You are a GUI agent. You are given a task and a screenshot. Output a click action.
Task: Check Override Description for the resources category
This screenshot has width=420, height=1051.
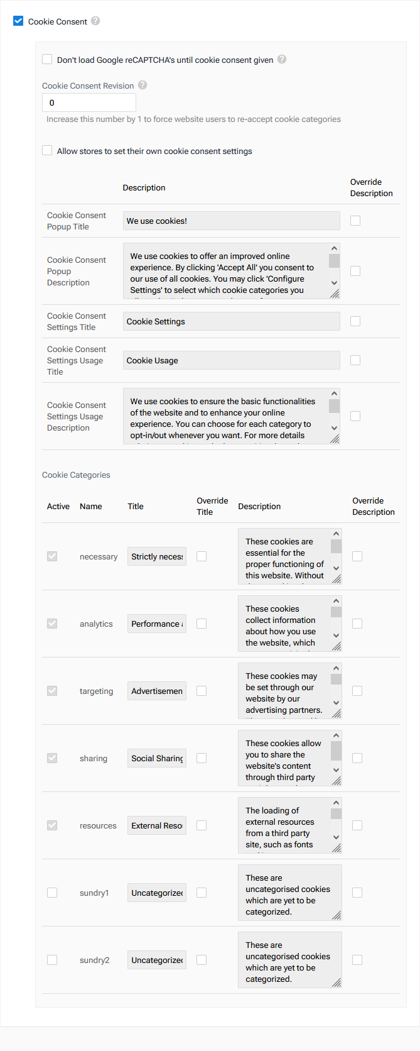click(357, 825)
